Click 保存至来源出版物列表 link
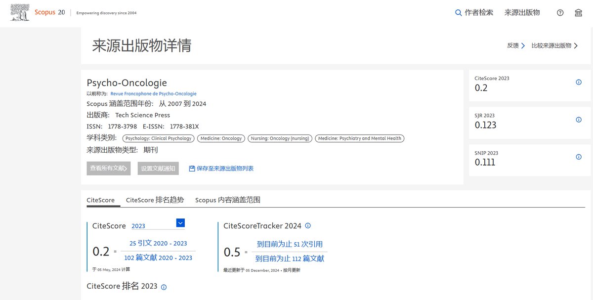This screenshot has width=593, height=300. coord(225,169)
